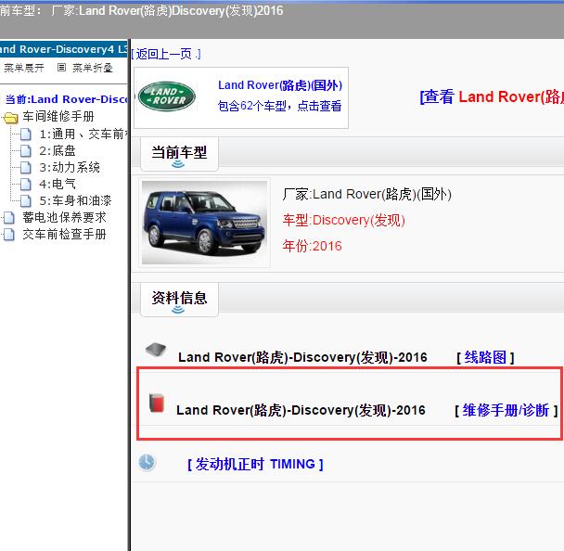Click 当前:Land Rover-Disco heading in sidebar
Image resolution: width=564 pixels, height=551 pixels.
[x=66, y=99]
